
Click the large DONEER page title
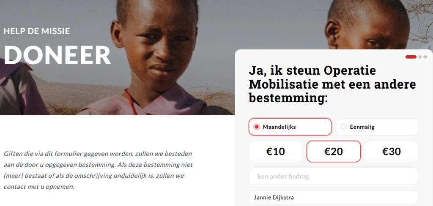click(58, 55)
